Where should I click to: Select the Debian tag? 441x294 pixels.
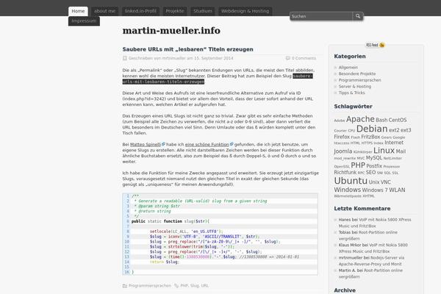click(372, 129)
